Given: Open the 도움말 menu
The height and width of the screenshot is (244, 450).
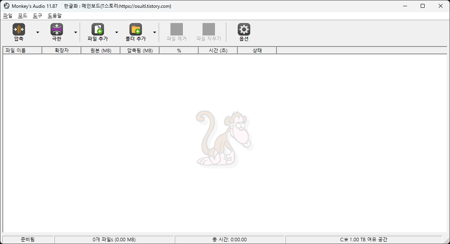Looking at the screenshot, I should tap(54, 16).
